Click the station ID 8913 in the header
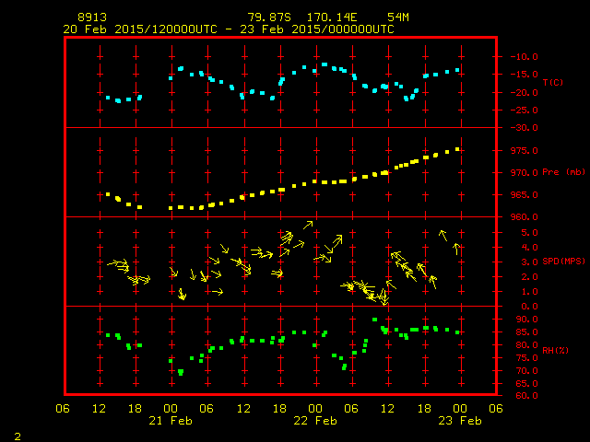The width and height of the screenshot is (590, 442). [x=92, y=17]
